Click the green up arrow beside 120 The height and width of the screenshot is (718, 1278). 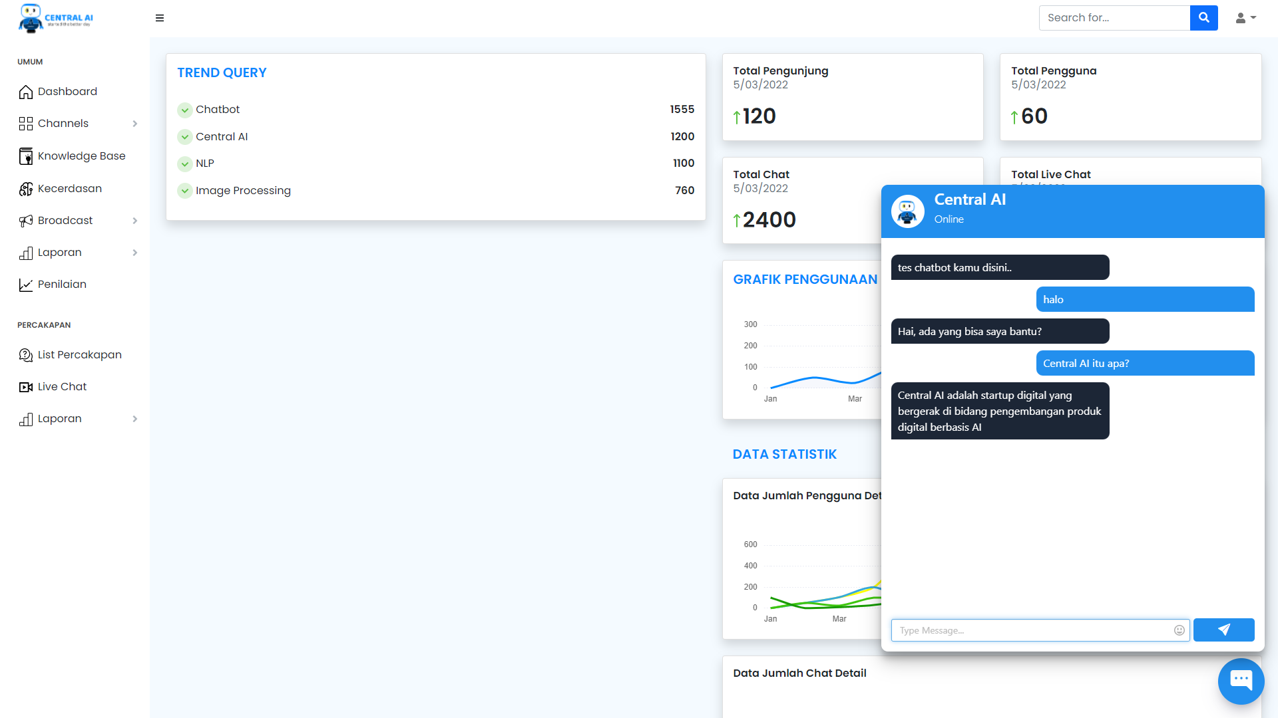(737, 118)
